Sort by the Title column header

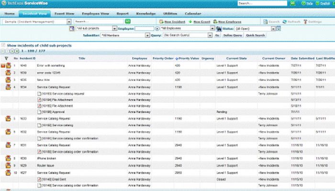[x=82, y=58]
